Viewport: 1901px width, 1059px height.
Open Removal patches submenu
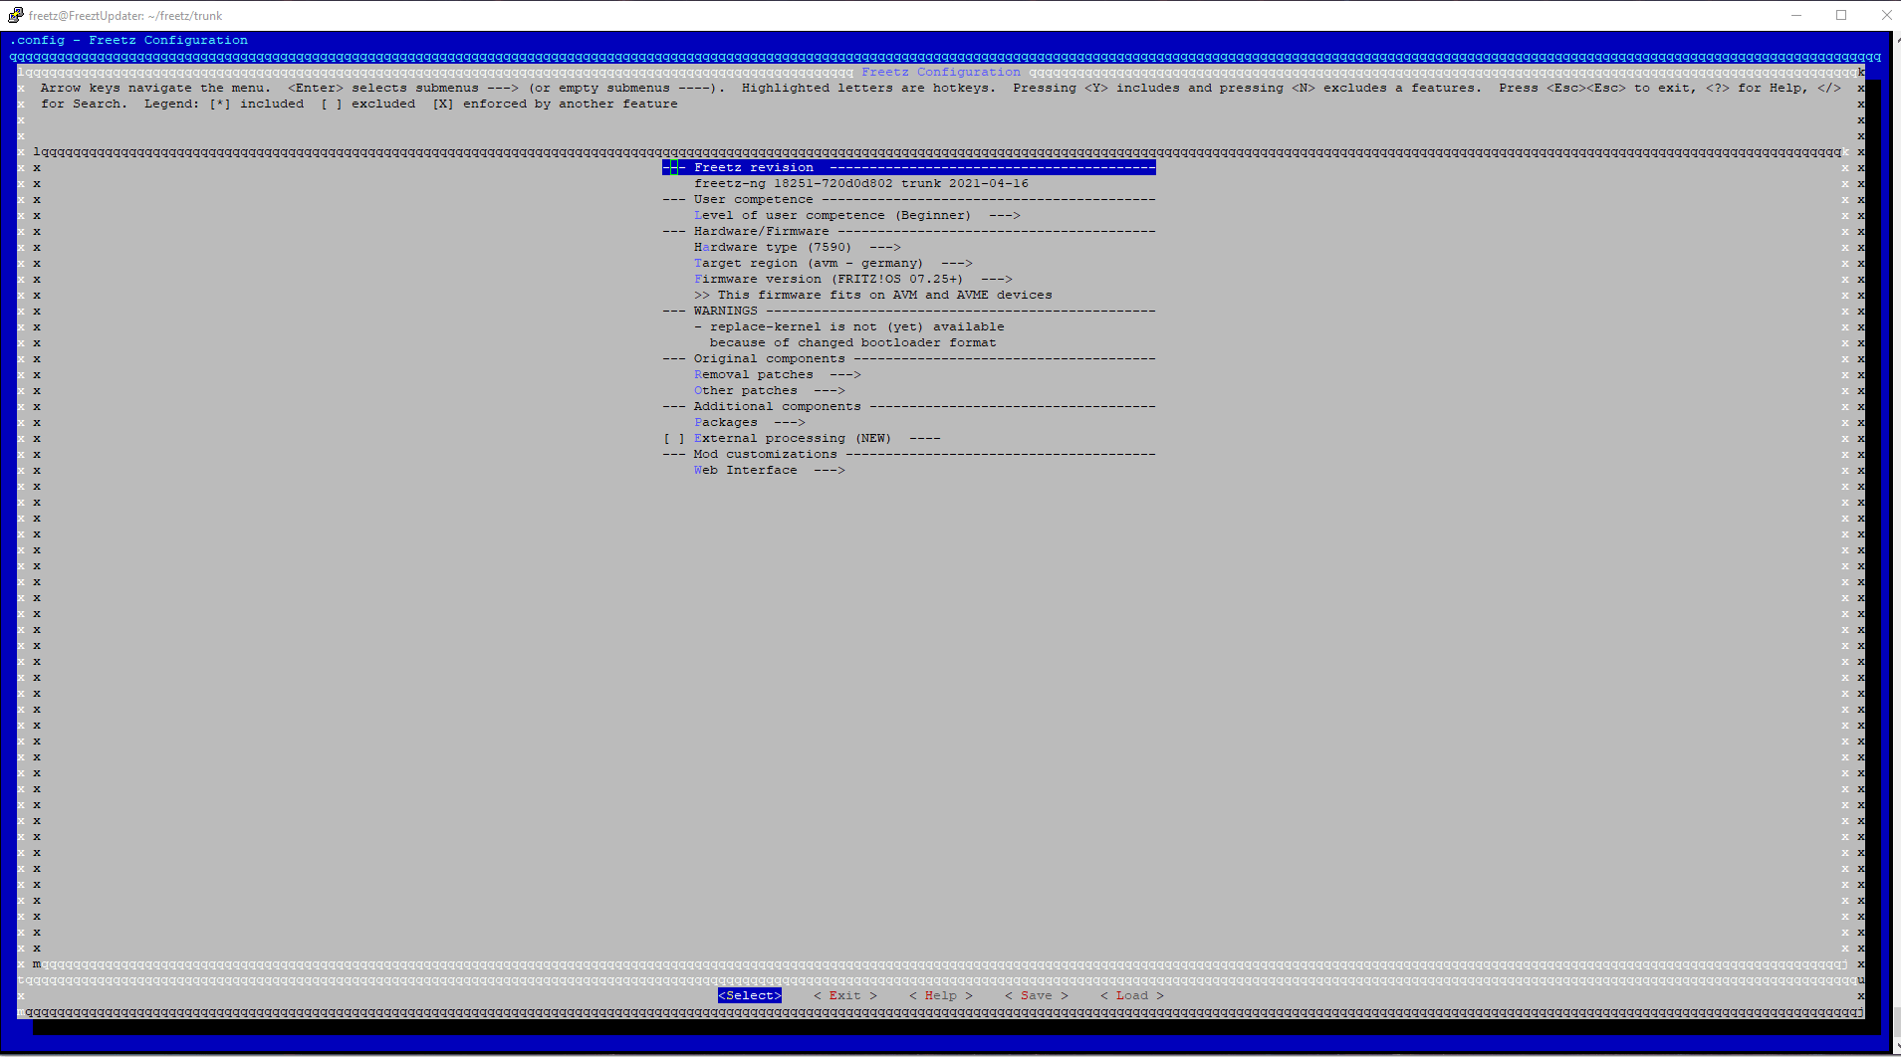tap(777, 375)
